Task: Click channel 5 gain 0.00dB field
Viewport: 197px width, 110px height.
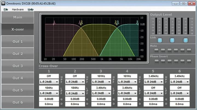Action: (153, 99)
